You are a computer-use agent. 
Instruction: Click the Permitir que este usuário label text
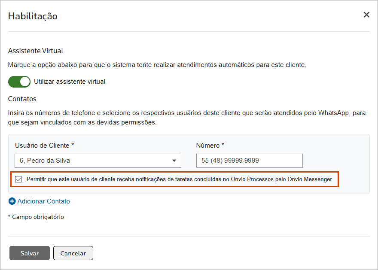(180, 179)
